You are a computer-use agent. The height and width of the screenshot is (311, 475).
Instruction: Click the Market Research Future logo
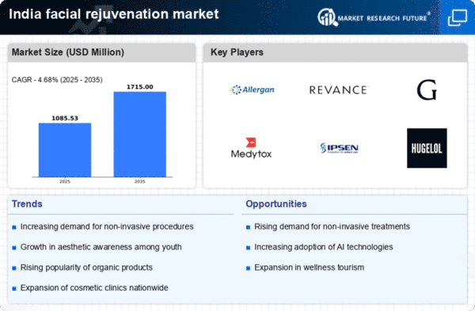point(374,17)
